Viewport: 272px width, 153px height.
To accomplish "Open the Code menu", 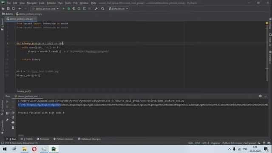I will tap(42, 3).
